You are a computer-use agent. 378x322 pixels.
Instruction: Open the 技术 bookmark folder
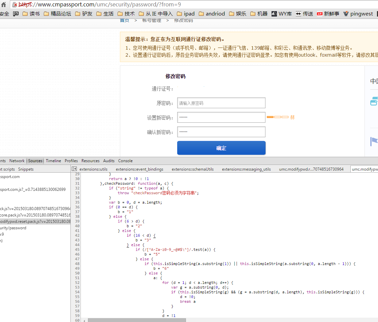click(126, 14)
